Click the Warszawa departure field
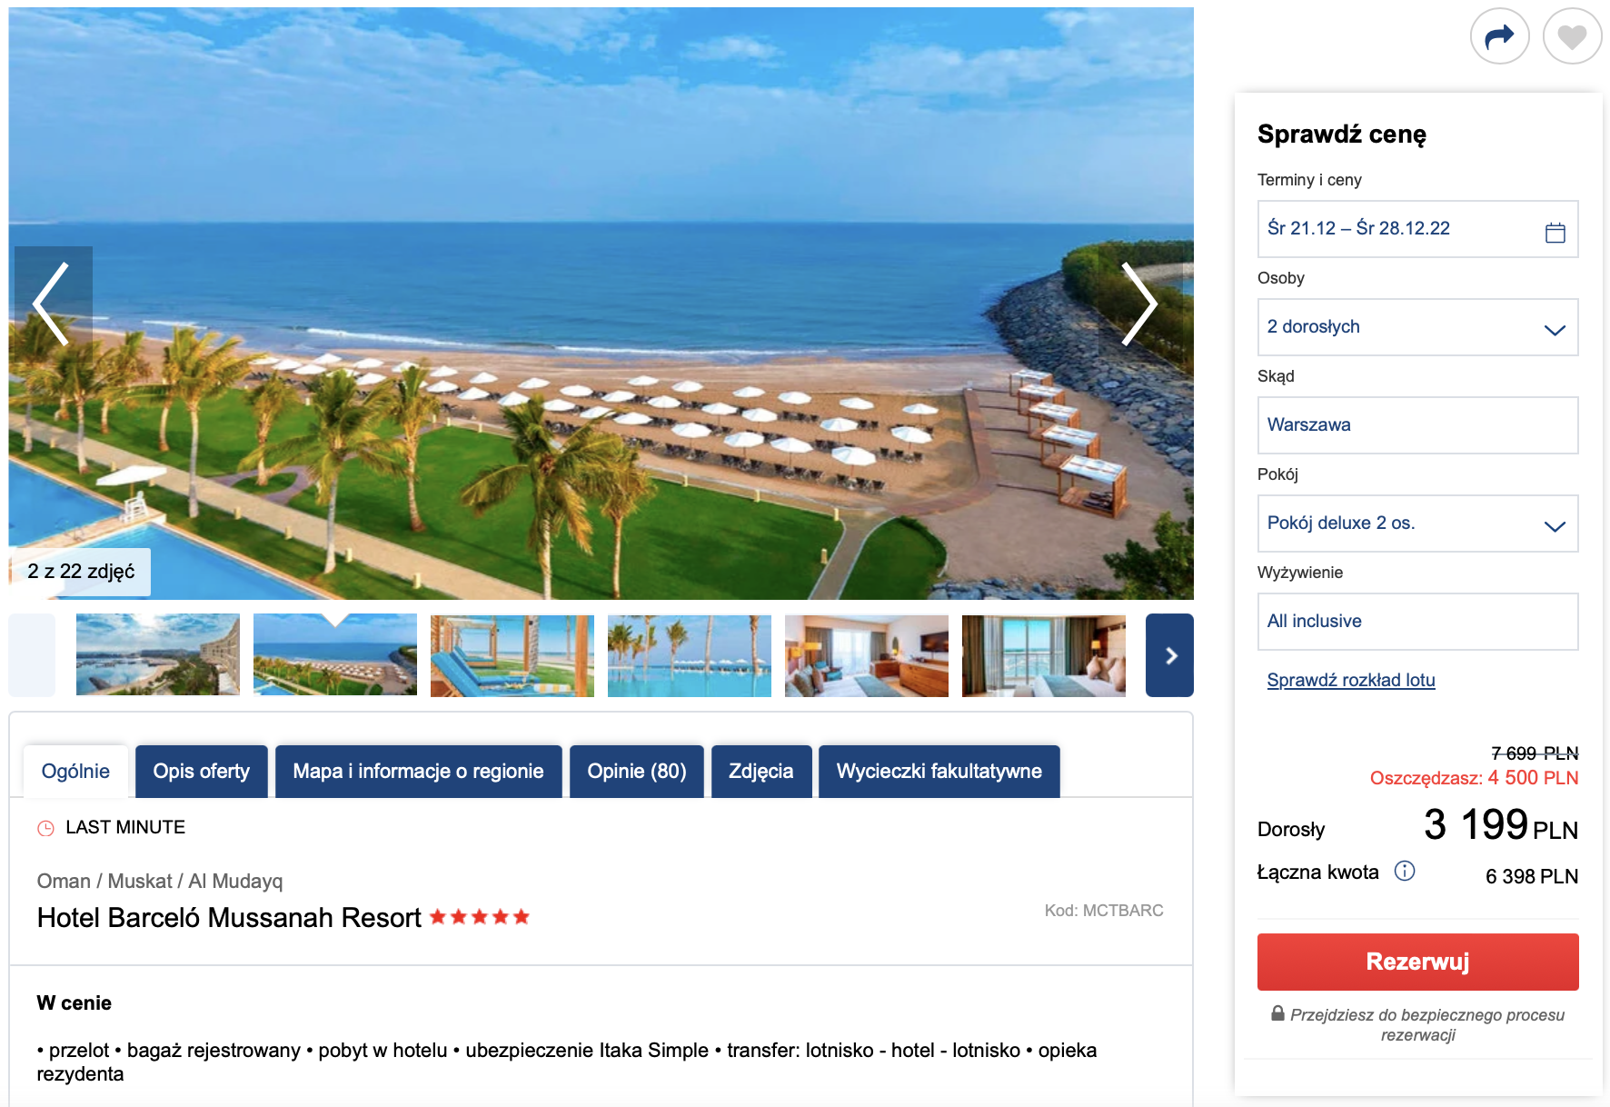The image size is (1610, 1107). click(x=1417, y=425)
